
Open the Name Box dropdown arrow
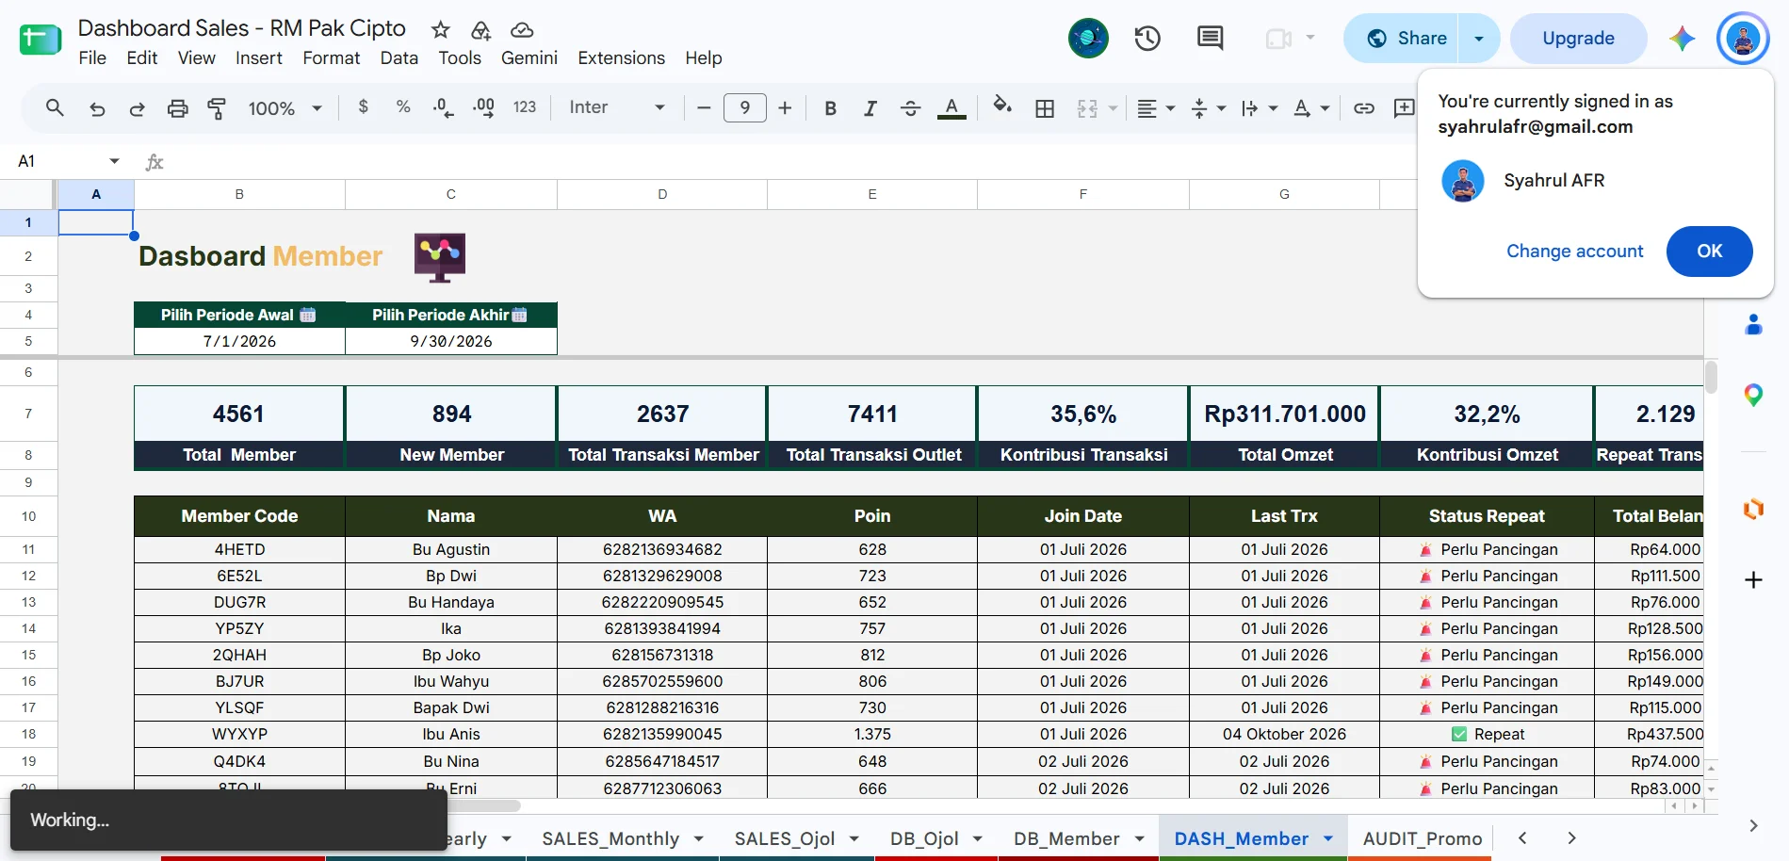tap(114, 161)
